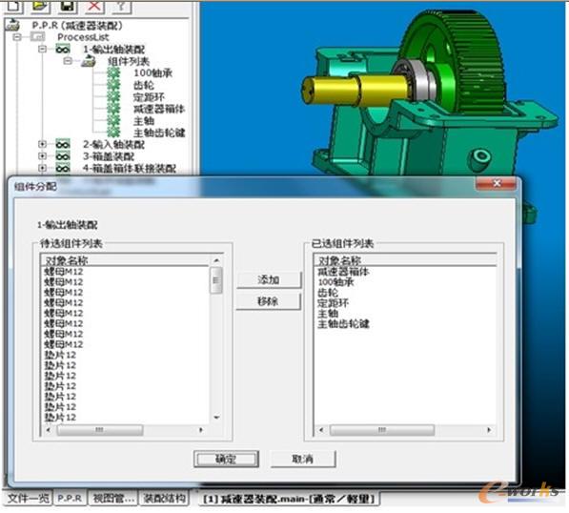Click the 组件列表 folder icon in tree
This screenshot has height=513, width=569.
(89, 61)
